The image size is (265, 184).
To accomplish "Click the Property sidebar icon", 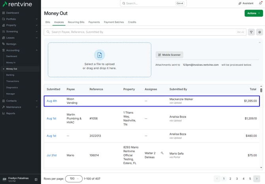I will coord(4,25).
